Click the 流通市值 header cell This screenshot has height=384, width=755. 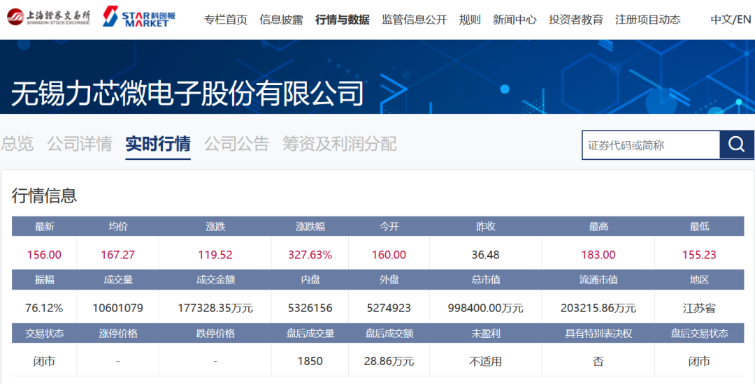click(x=598, y=280)
